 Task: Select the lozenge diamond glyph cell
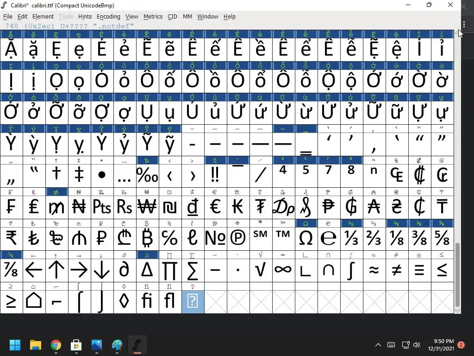(125, 301)
